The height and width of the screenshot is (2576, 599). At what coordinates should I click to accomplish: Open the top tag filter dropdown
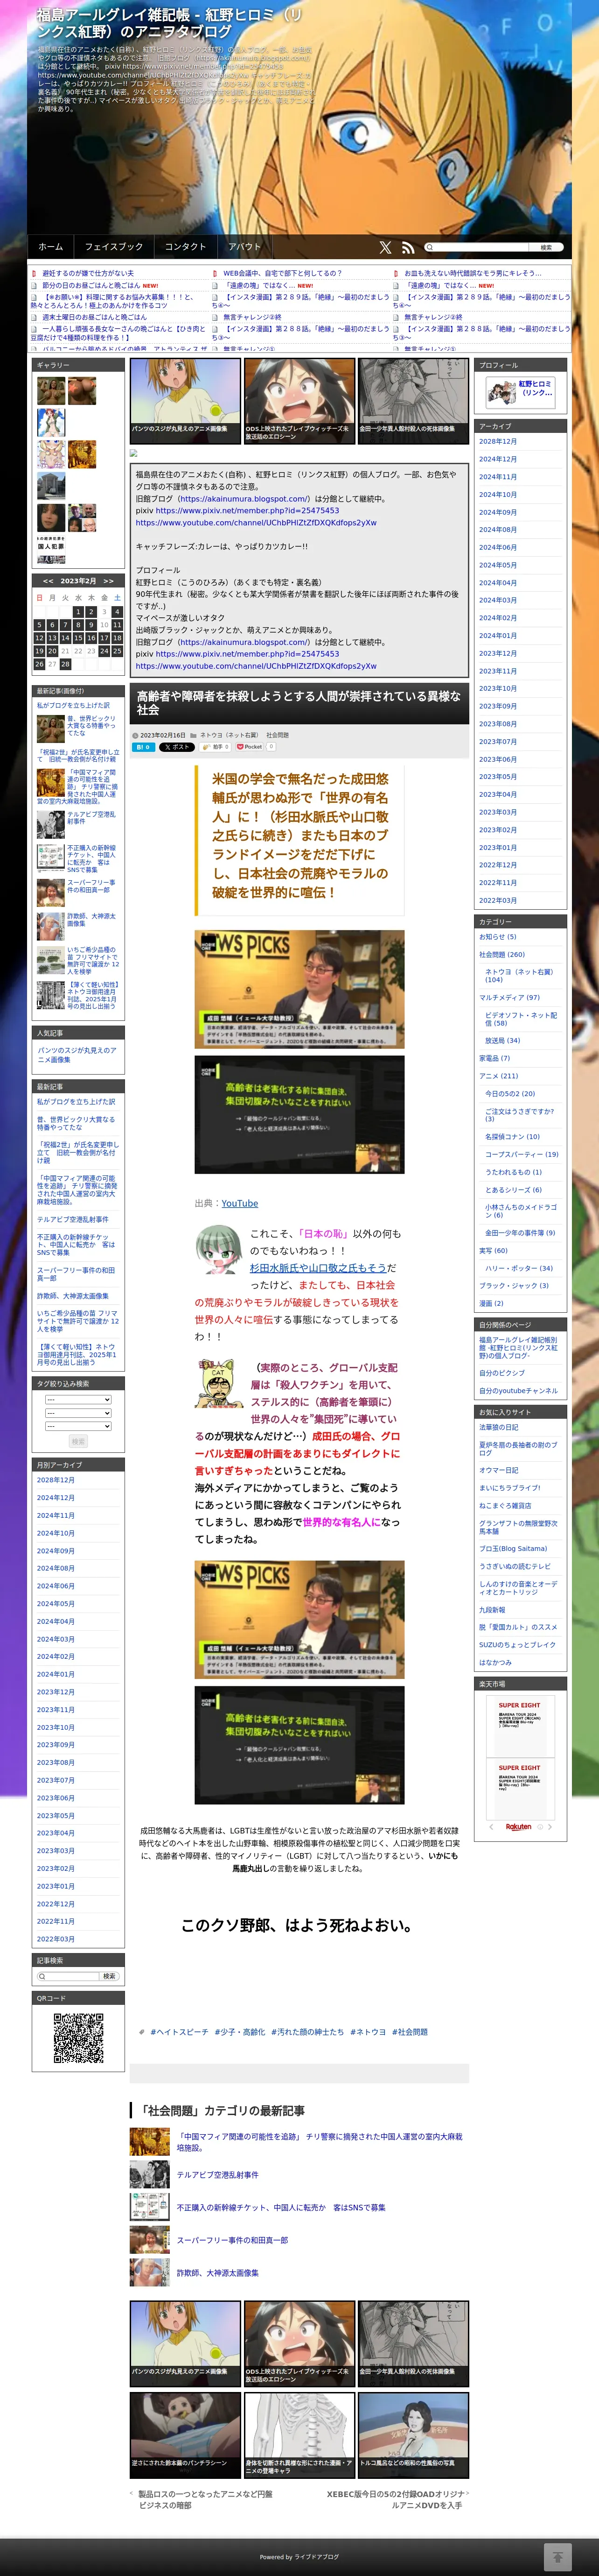point(78,1399)
